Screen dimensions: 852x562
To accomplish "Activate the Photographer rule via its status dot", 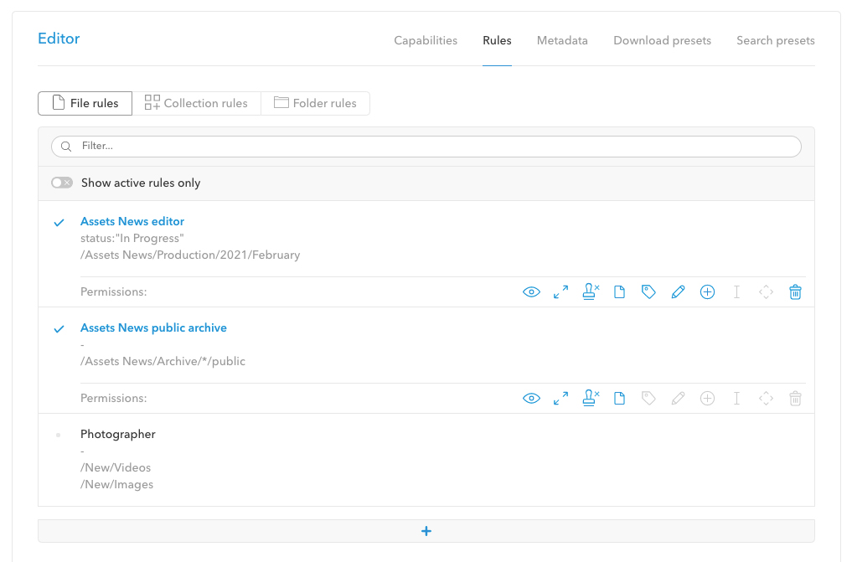I will [59, 435].
